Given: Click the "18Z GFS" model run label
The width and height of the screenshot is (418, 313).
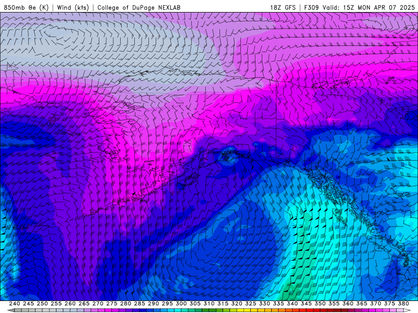Looking at the screenshot, I should [x=283, y=7].
